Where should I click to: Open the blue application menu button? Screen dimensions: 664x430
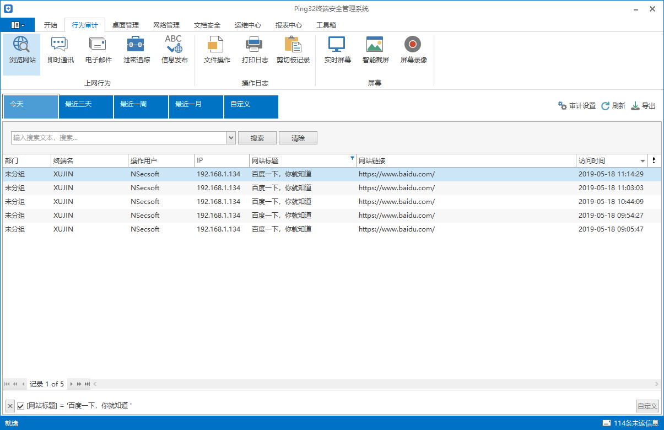pos(18,25)
